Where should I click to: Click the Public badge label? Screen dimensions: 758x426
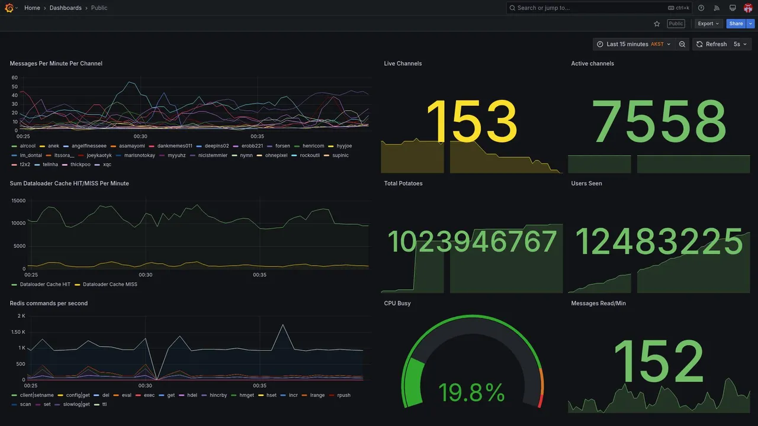tap(676, 24)
